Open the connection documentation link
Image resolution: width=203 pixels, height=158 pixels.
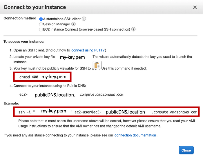click(x=135, y=135)
